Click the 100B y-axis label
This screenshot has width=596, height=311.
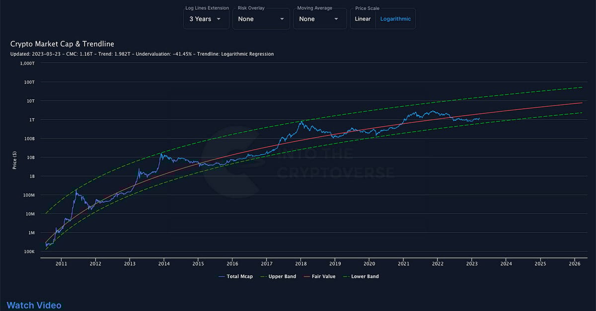point(29,139)
